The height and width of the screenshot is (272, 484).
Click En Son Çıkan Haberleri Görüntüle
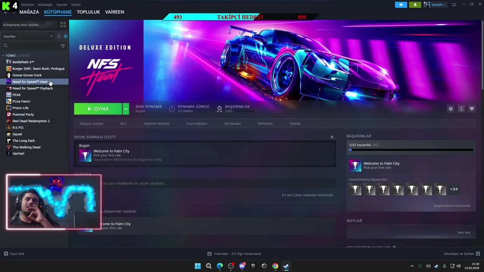coord(307,195)
